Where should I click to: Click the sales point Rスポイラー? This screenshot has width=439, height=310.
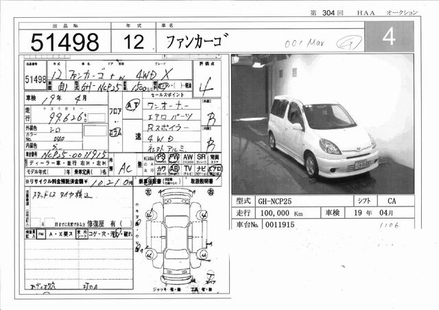(167, 128)
